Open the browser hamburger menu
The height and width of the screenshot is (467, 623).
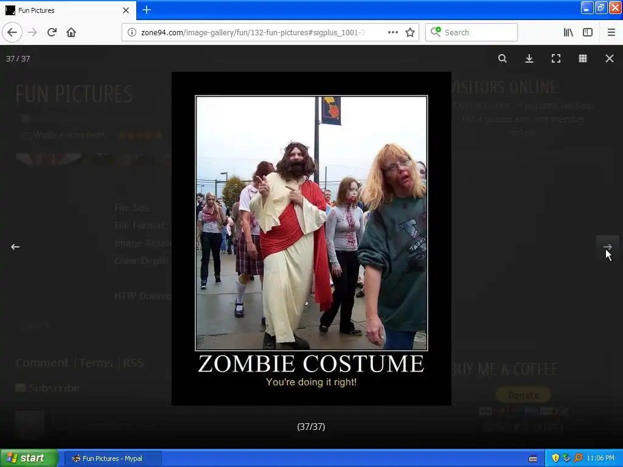click(x=611, y=32)
